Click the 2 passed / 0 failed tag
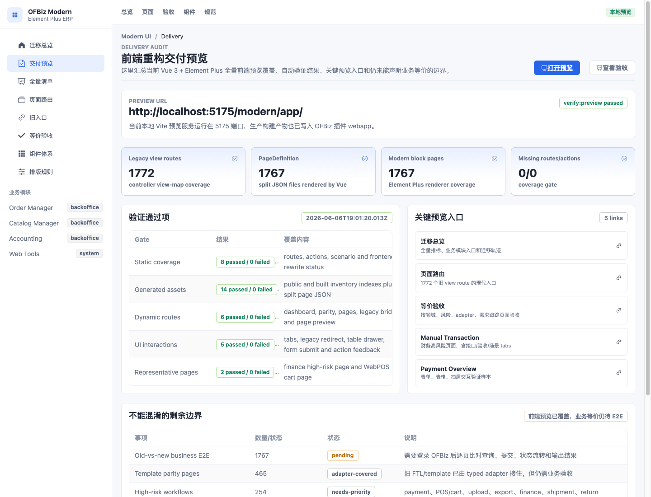Image resolution: width=651 pixels, height=497 pixels. pyautogui.click(x=245, y=372)
